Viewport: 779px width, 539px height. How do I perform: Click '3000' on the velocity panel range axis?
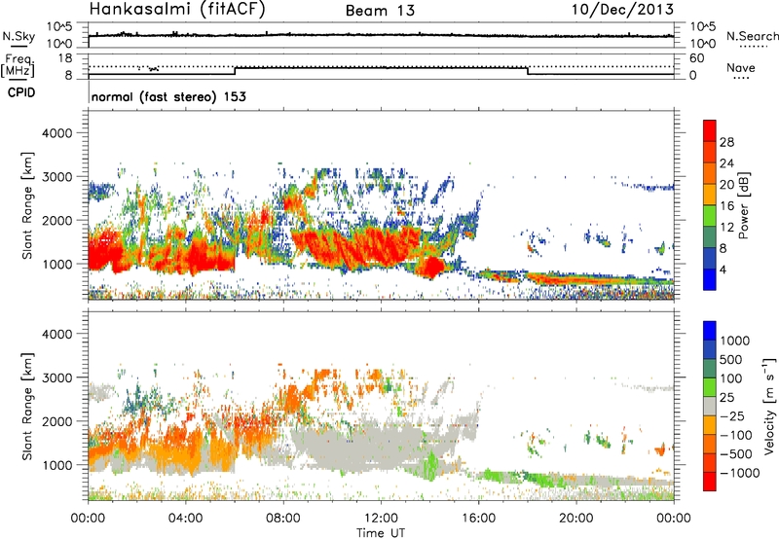click(57, 377)
